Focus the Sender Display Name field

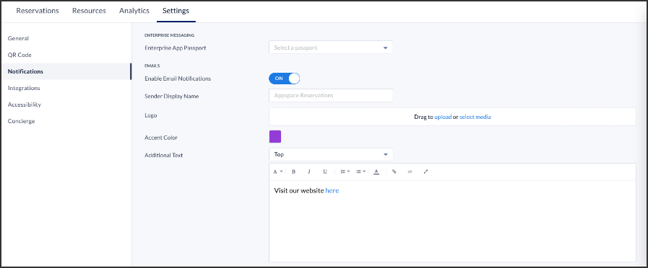pyautogui.click(x=331, y=95)
